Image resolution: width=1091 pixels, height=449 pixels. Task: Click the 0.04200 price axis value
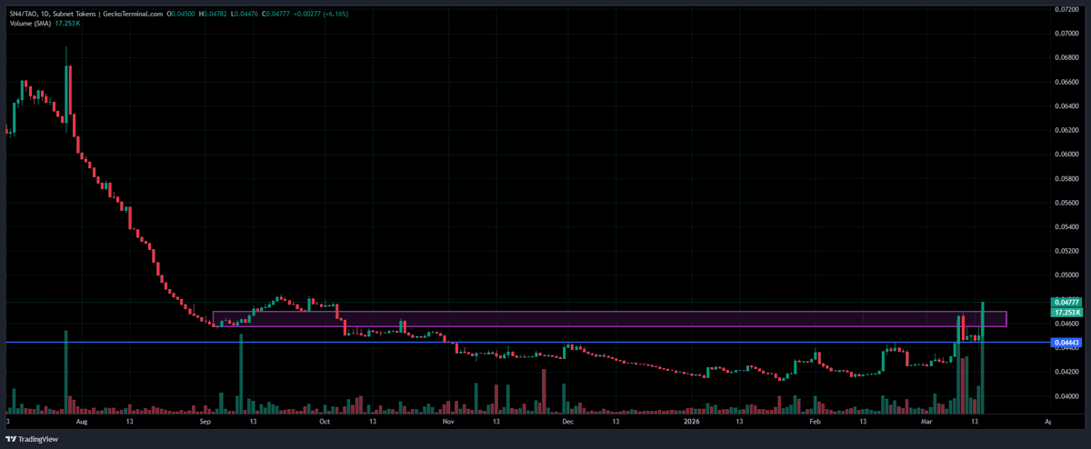point(1066,372)
